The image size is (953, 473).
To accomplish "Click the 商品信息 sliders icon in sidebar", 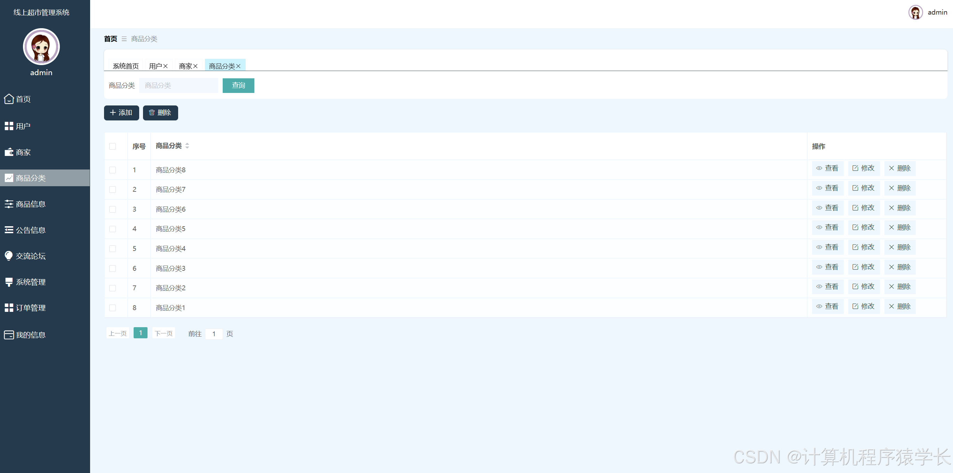I will 9,204.
